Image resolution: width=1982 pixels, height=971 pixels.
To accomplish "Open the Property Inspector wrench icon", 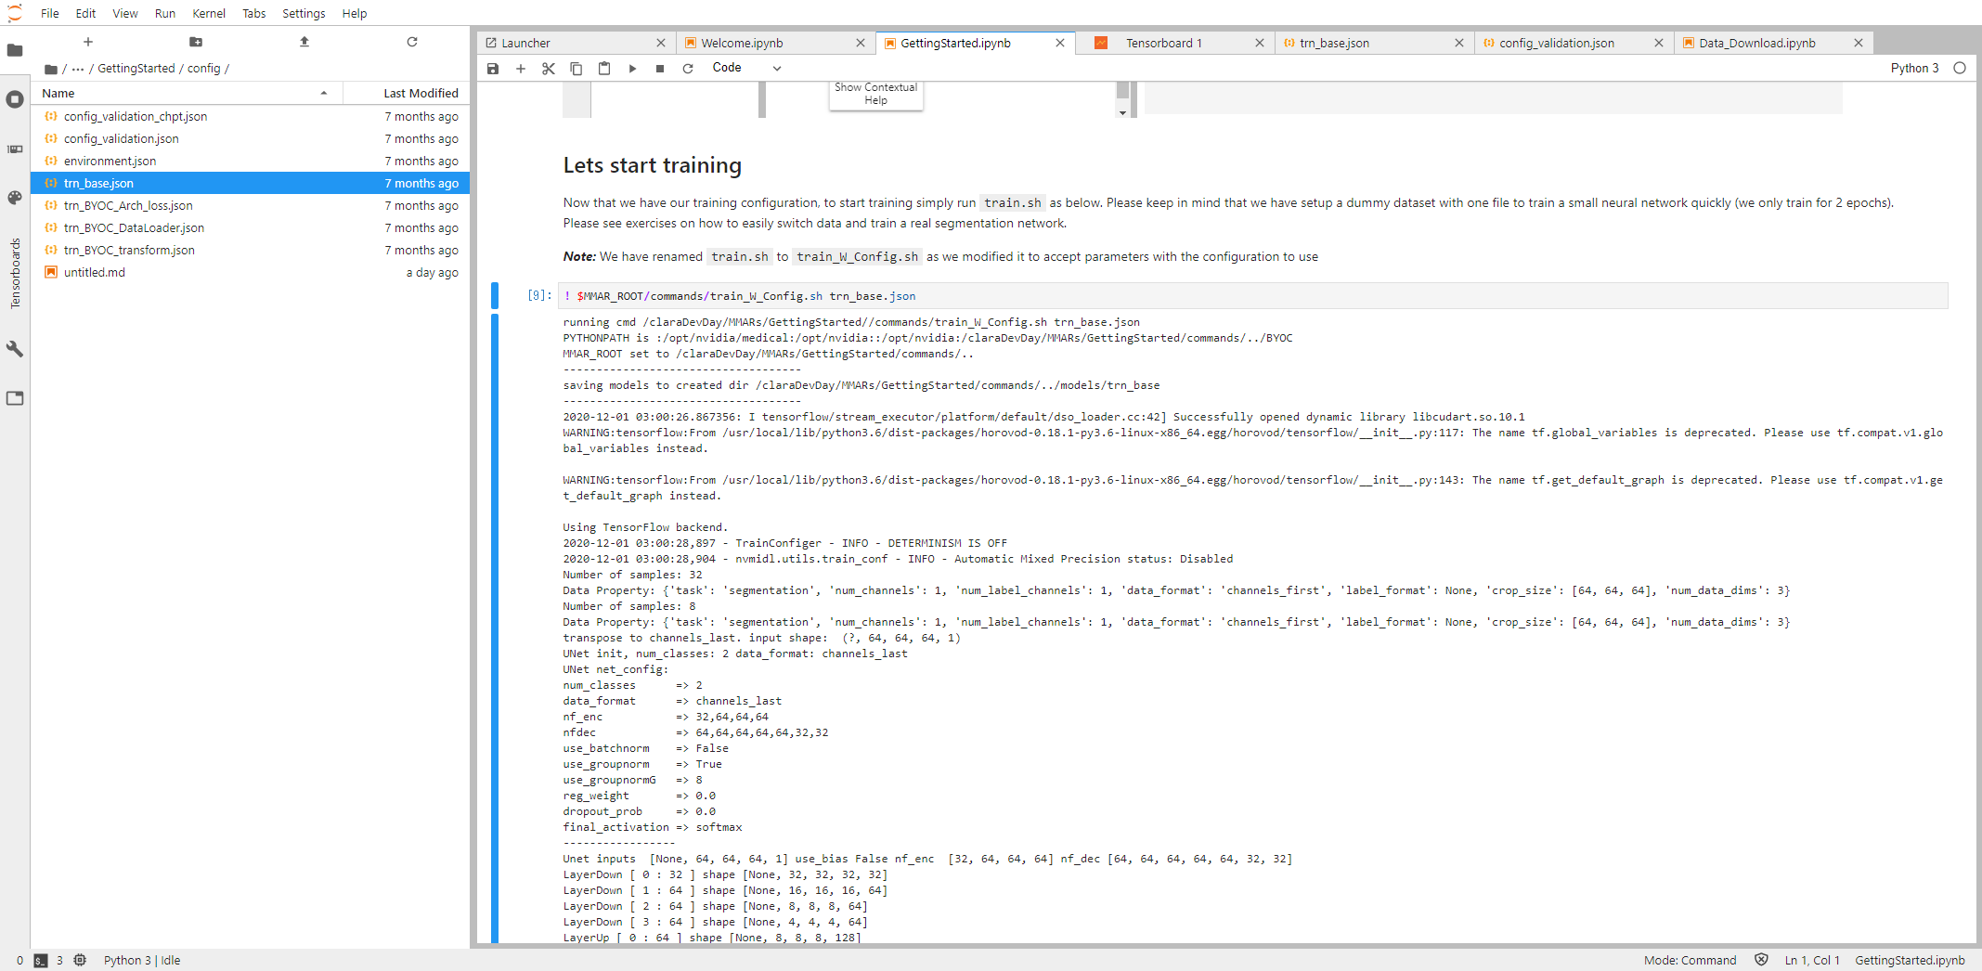I will 15,349.
